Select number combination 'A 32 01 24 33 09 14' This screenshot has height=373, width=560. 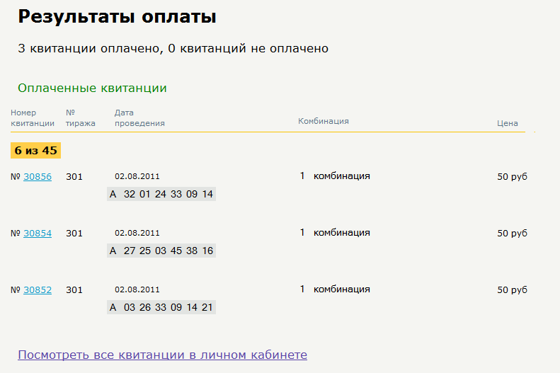click(161, 194)
